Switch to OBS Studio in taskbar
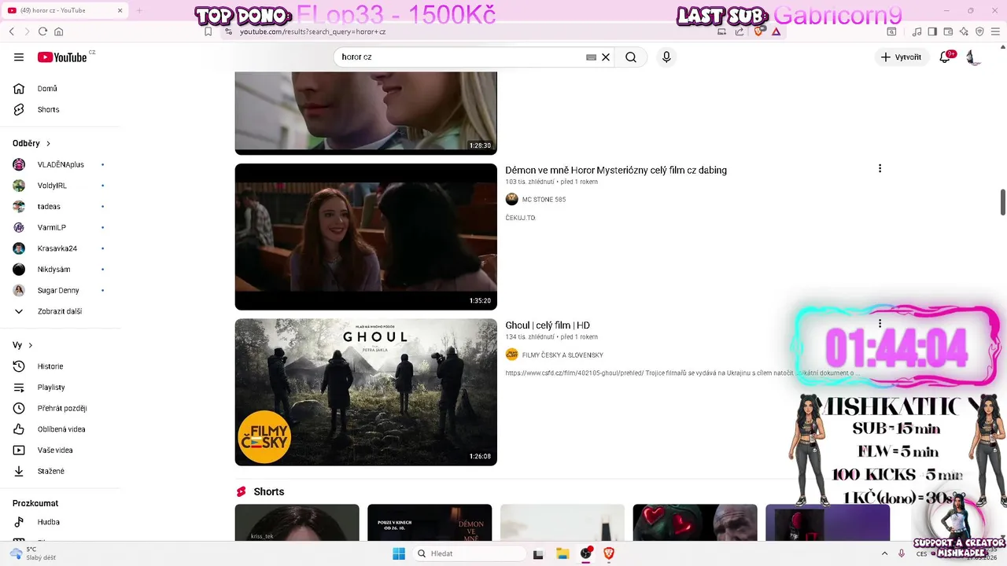The width and height of the screenshot is (1007, 566). (x=586, y=553)
